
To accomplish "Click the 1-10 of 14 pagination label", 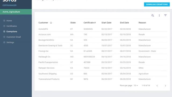I will (x=146, y=85).
